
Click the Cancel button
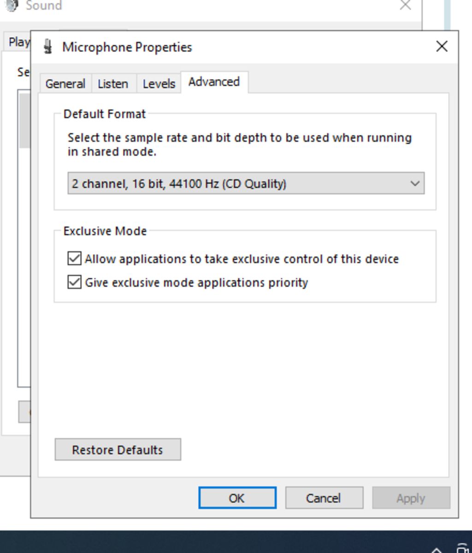pyautogui.click(x=324, y=498)
